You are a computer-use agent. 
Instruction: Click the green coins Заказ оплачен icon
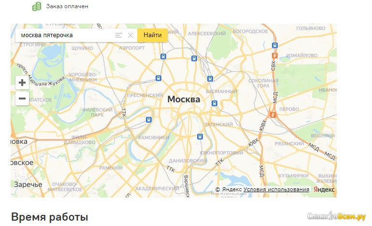point(37,6)
